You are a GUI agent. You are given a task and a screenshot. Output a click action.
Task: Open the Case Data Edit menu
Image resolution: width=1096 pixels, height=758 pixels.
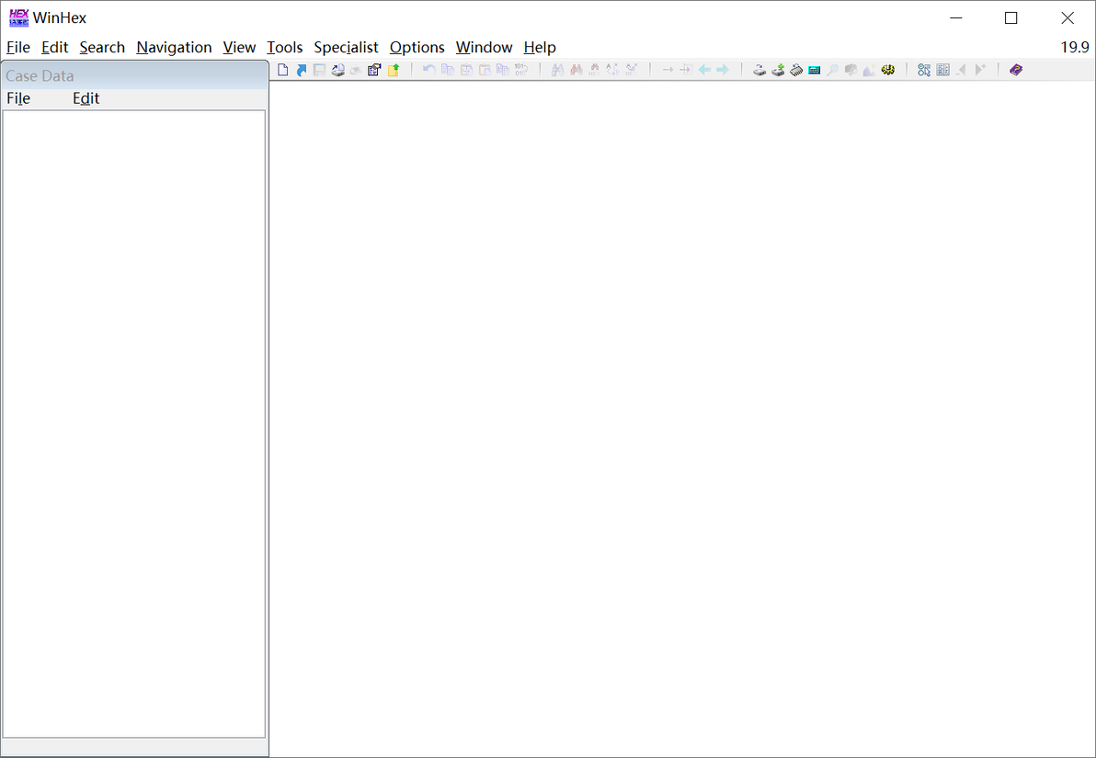coord(86,98)
